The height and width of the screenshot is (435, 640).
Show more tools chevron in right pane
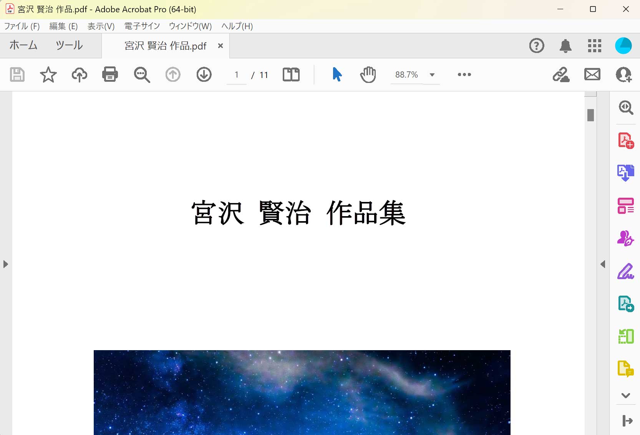point(626,395)
